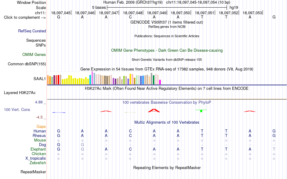287x179 pixels.
Task: Click the Scale label on the left
Action: 41,8
